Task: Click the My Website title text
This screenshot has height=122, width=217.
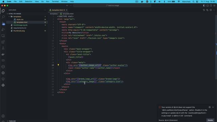Action: point(75,33)
